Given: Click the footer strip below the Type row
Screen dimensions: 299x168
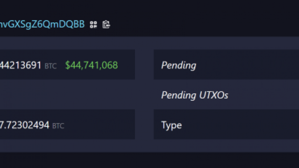Looking at the screenshot, I should pyautogui.click(x=149, y=146).
